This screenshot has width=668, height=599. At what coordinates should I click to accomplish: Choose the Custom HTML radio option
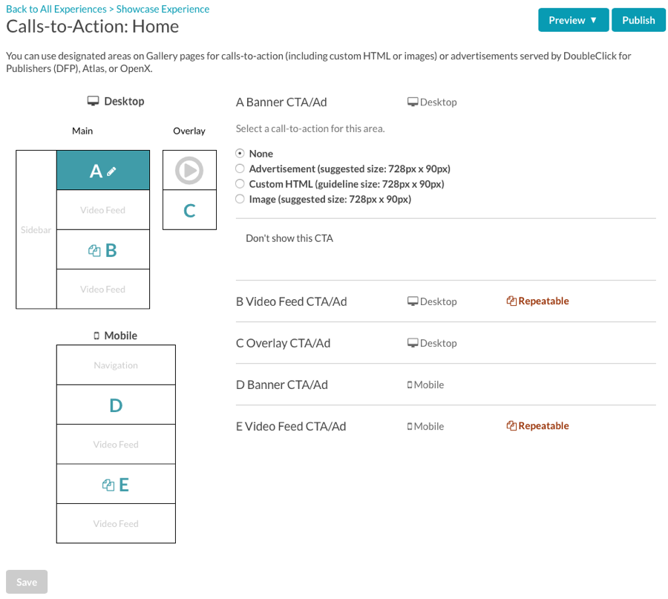[x=240, y=184]
